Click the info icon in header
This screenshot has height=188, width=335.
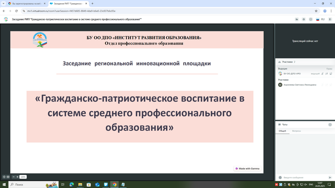(303, 20)
